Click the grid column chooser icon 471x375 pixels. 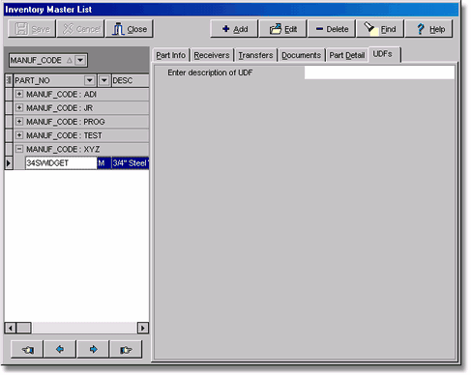[9, 80]
